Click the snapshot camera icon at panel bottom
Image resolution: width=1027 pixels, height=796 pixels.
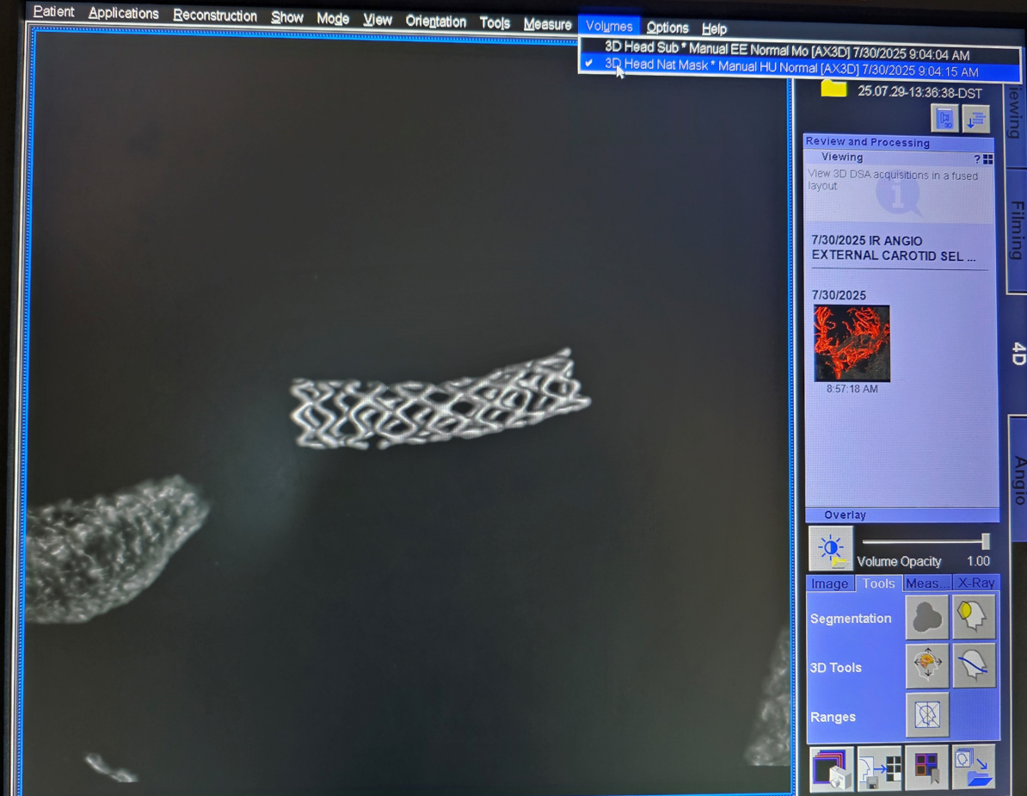click(831, 768)
